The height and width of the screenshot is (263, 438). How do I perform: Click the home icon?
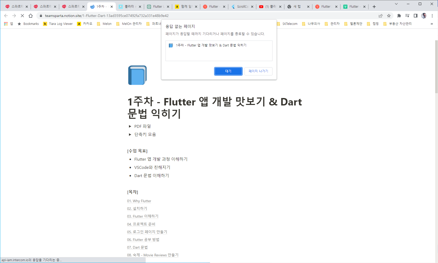click(x=31, y=16)
